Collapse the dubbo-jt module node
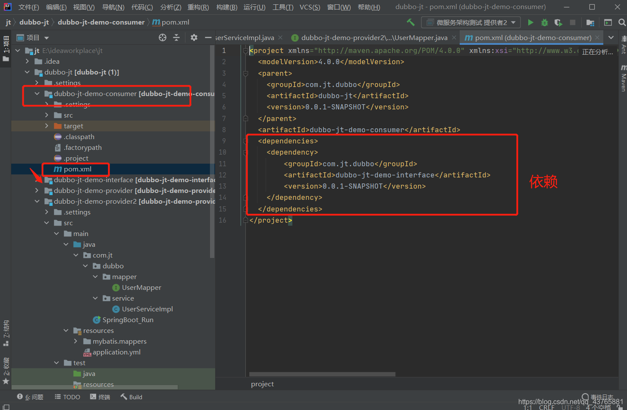This screenshot has height=410, width=627. [28, 72]
